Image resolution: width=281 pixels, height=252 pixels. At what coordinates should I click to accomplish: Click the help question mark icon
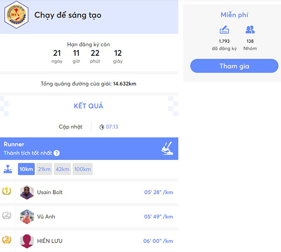pyautogui.click(x=57, y=153)
